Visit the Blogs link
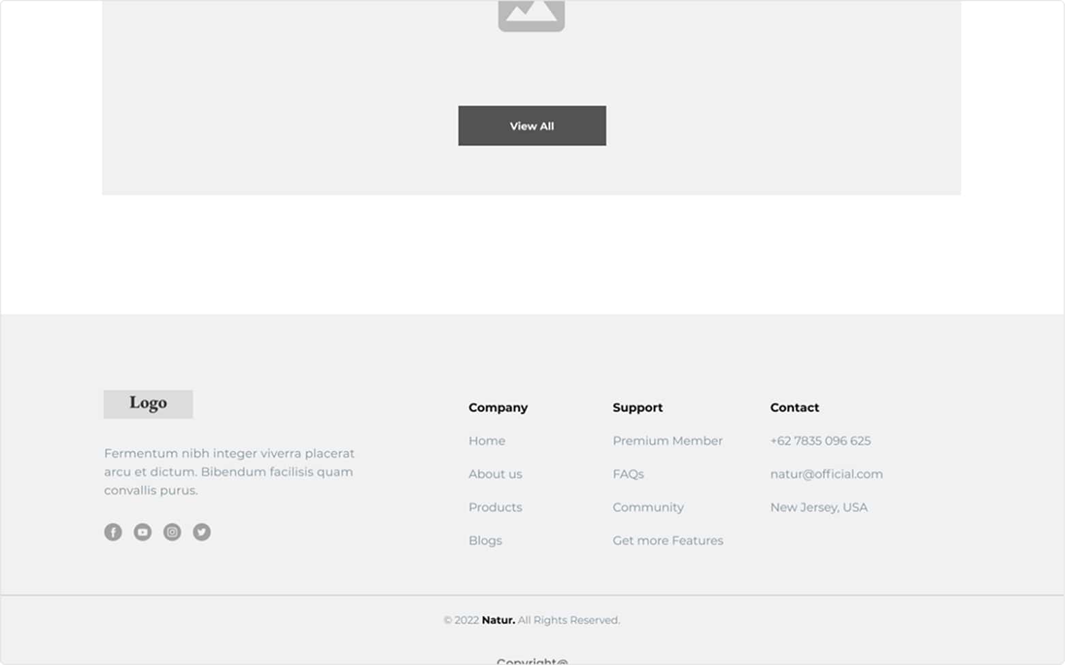The height and width of the screenshot is (665, 1065). tap(485, 540)
